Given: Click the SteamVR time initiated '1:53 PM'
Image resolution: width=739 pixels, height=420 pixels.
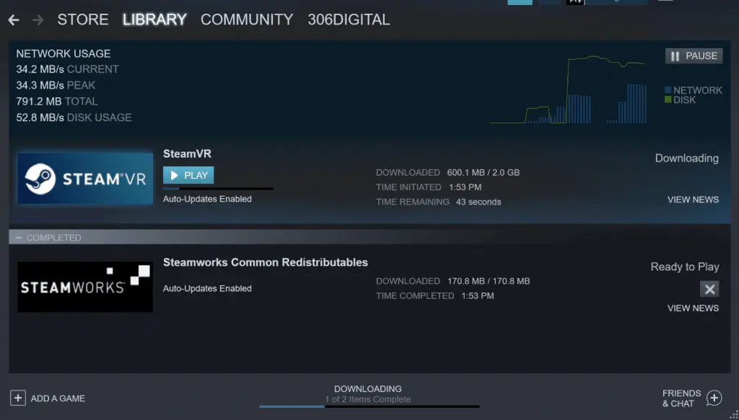Looking at the screenshot, I should click(465, 187).
